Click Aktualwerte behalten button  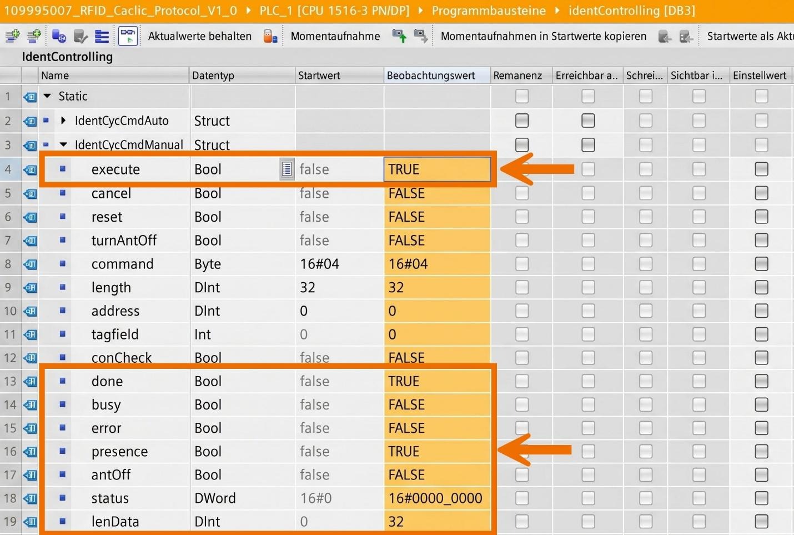tap(199, 36)
